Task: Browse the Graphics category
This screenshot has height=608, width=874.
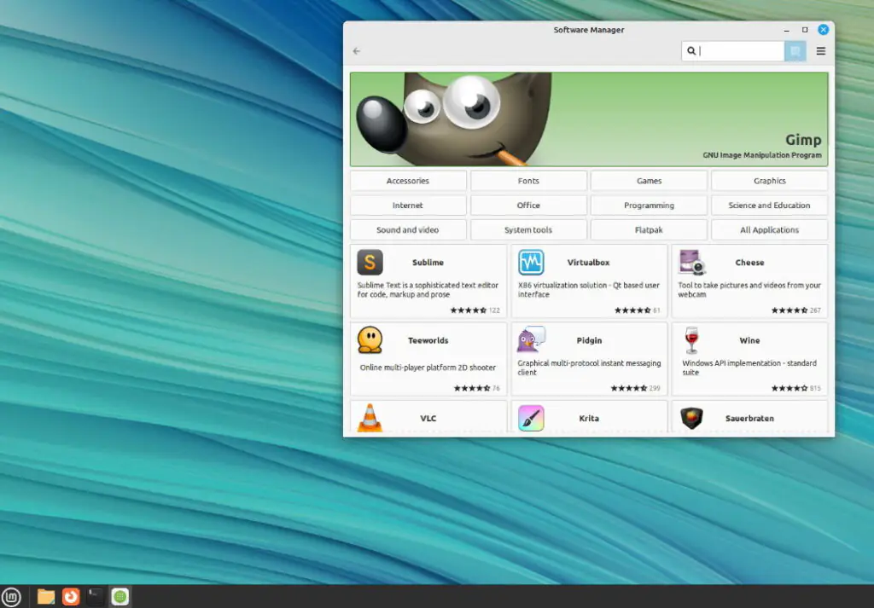Action: click(x=768, y=180)
